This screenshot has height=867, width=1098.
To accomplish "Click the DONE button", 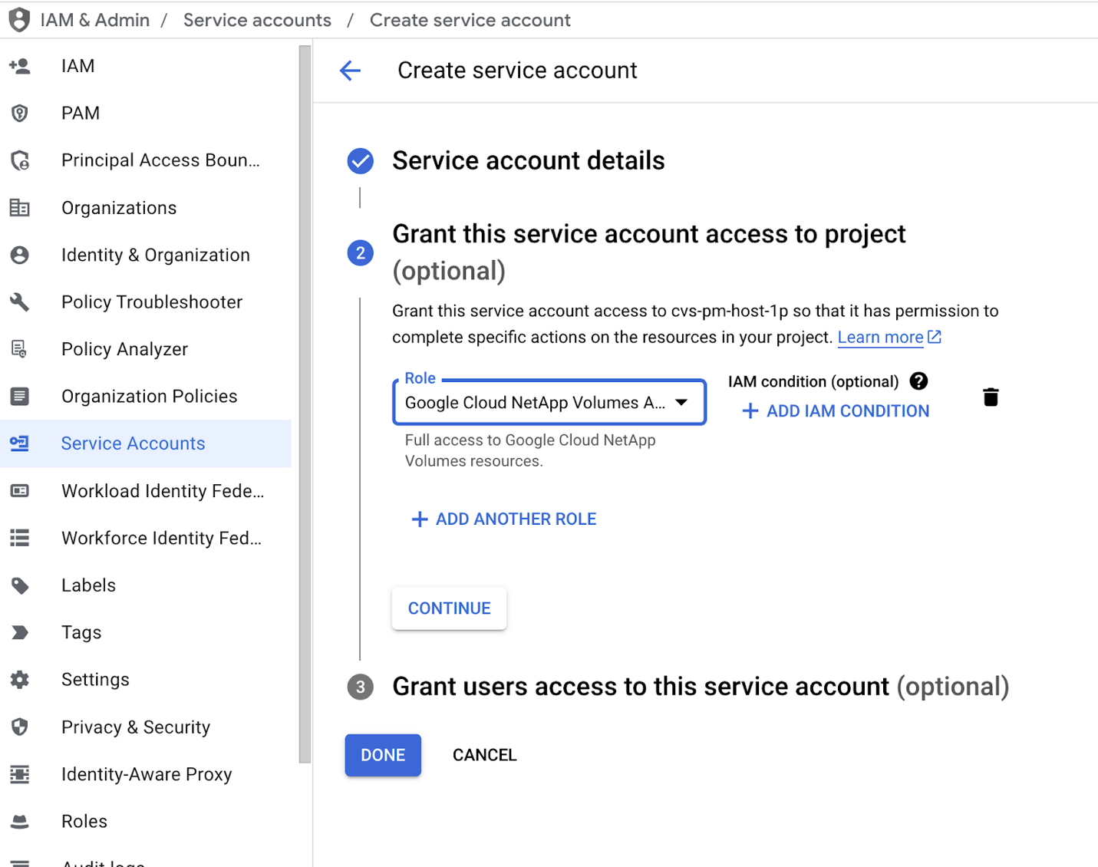I will pos(382,755).
